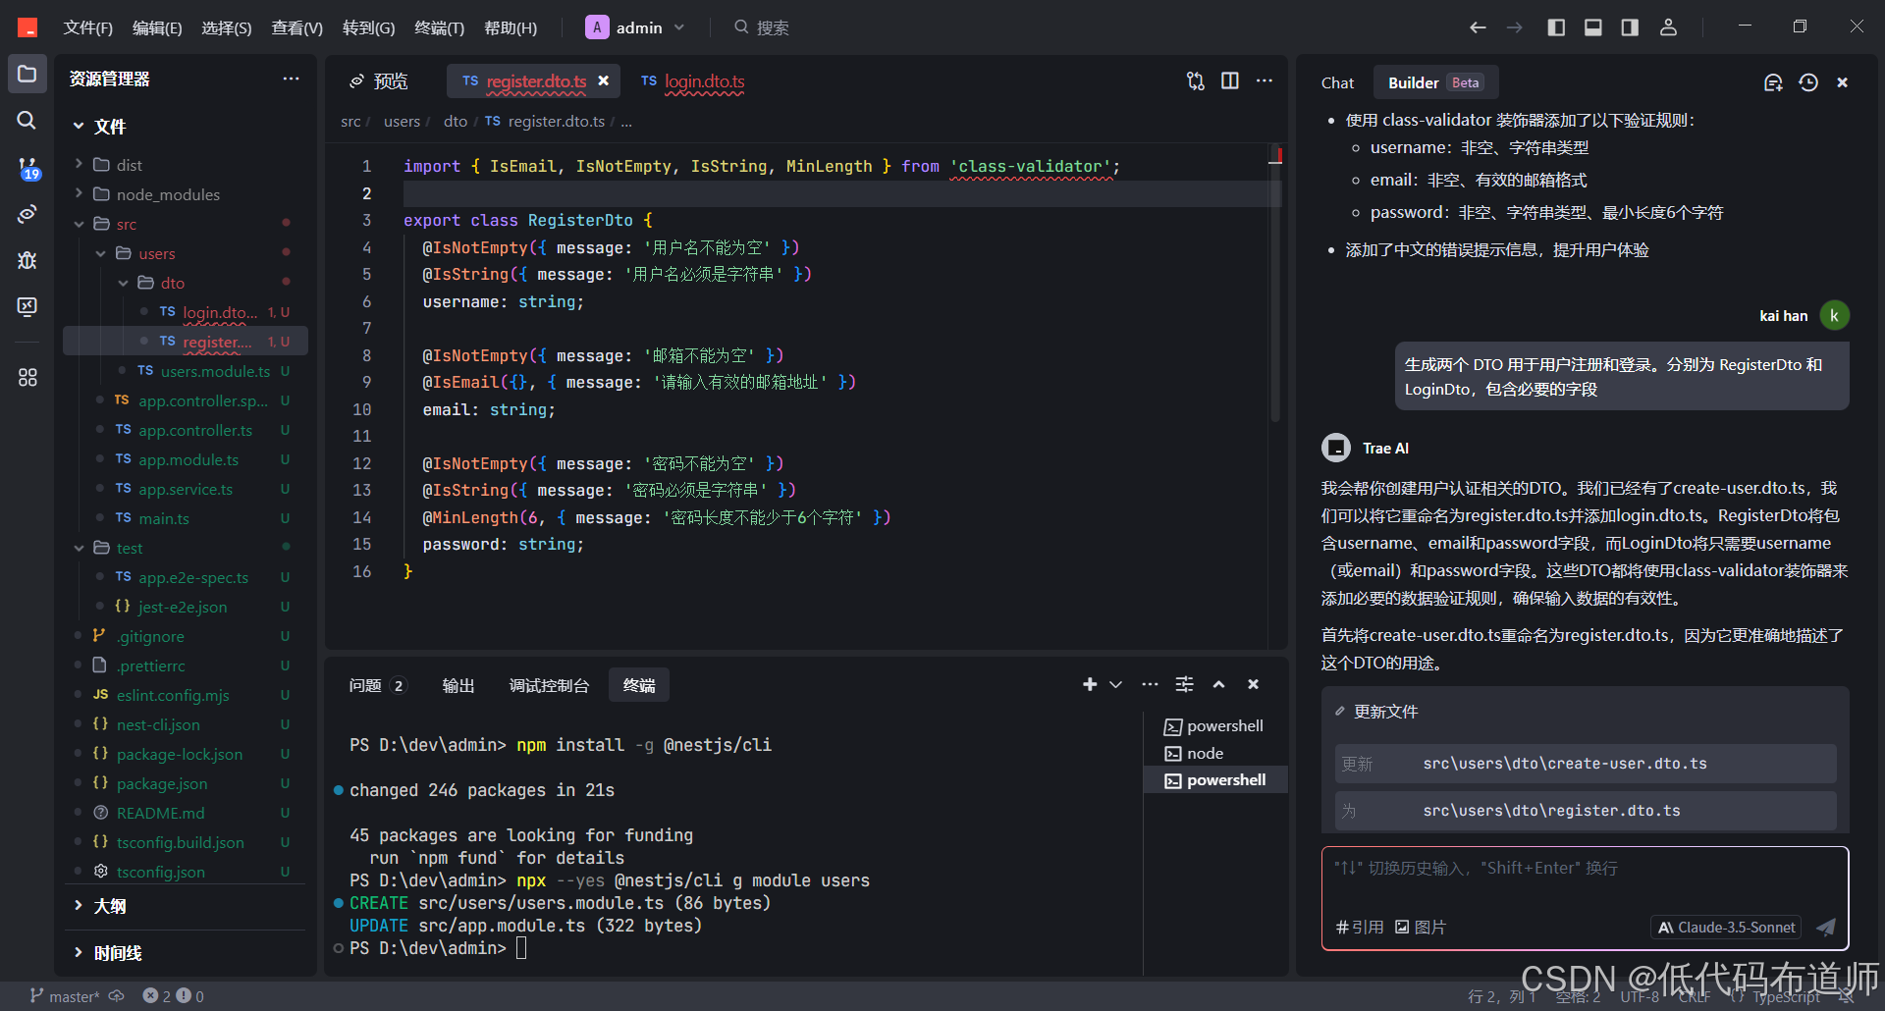Click the compare changes icon in editor
1885x1011 pixels.
[1195, 80]
